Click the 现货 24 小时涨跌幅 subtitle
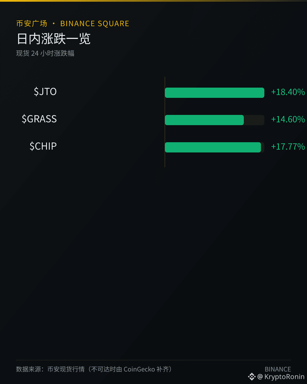Image resolution: width=307 pixels, height=384 pixels. click(45, 53)
